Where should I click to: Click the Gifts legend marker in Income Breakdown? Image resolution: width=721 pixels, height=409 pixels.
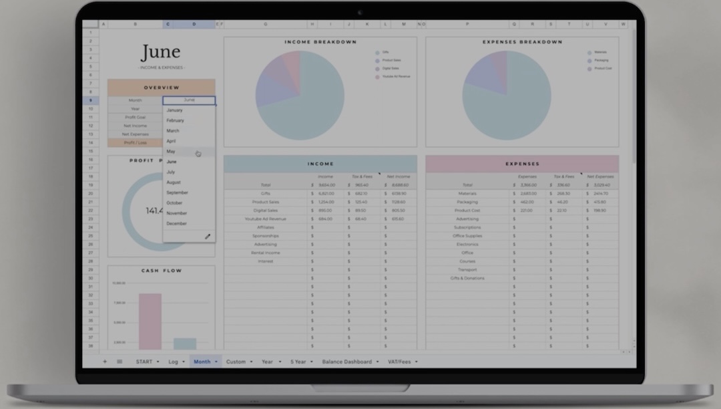coord(377,52)
